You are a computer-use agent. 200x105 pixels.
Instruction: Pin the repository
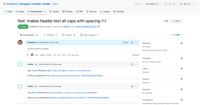tap(138, 4)
